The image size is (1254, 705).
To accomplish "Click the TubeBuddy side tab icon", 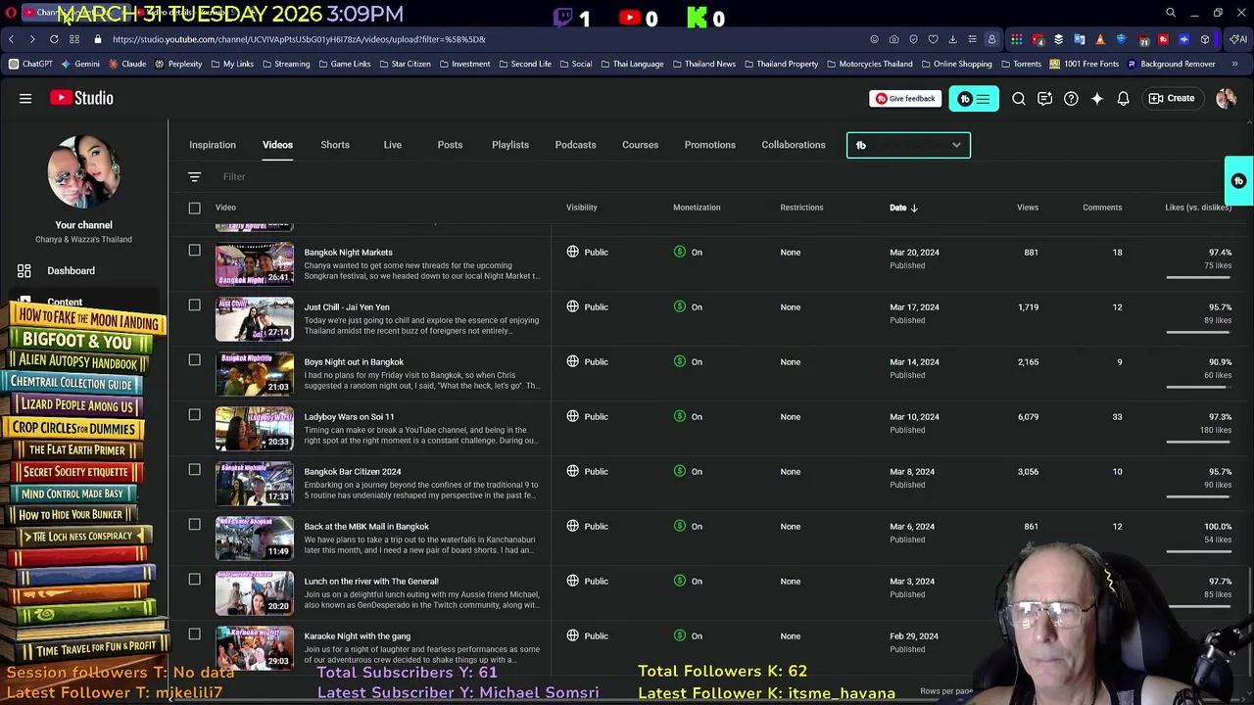I will pyautogui.click(x=1238, y=181).
